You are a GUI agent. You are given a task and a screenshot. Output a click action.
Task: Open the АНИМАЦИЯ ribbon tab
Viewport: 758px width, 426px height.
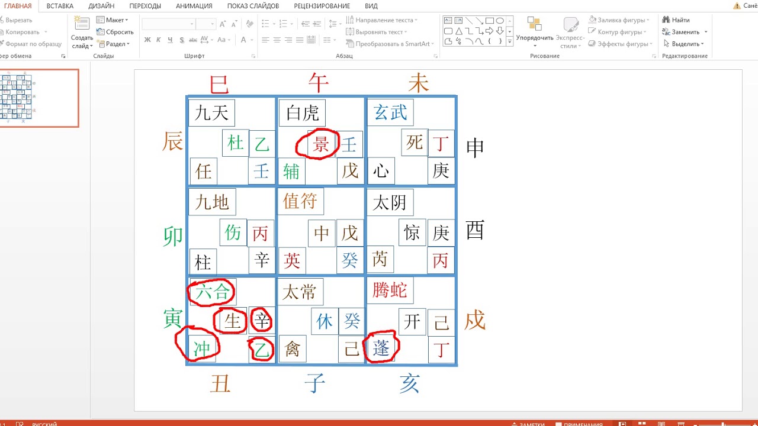(194, 6)
